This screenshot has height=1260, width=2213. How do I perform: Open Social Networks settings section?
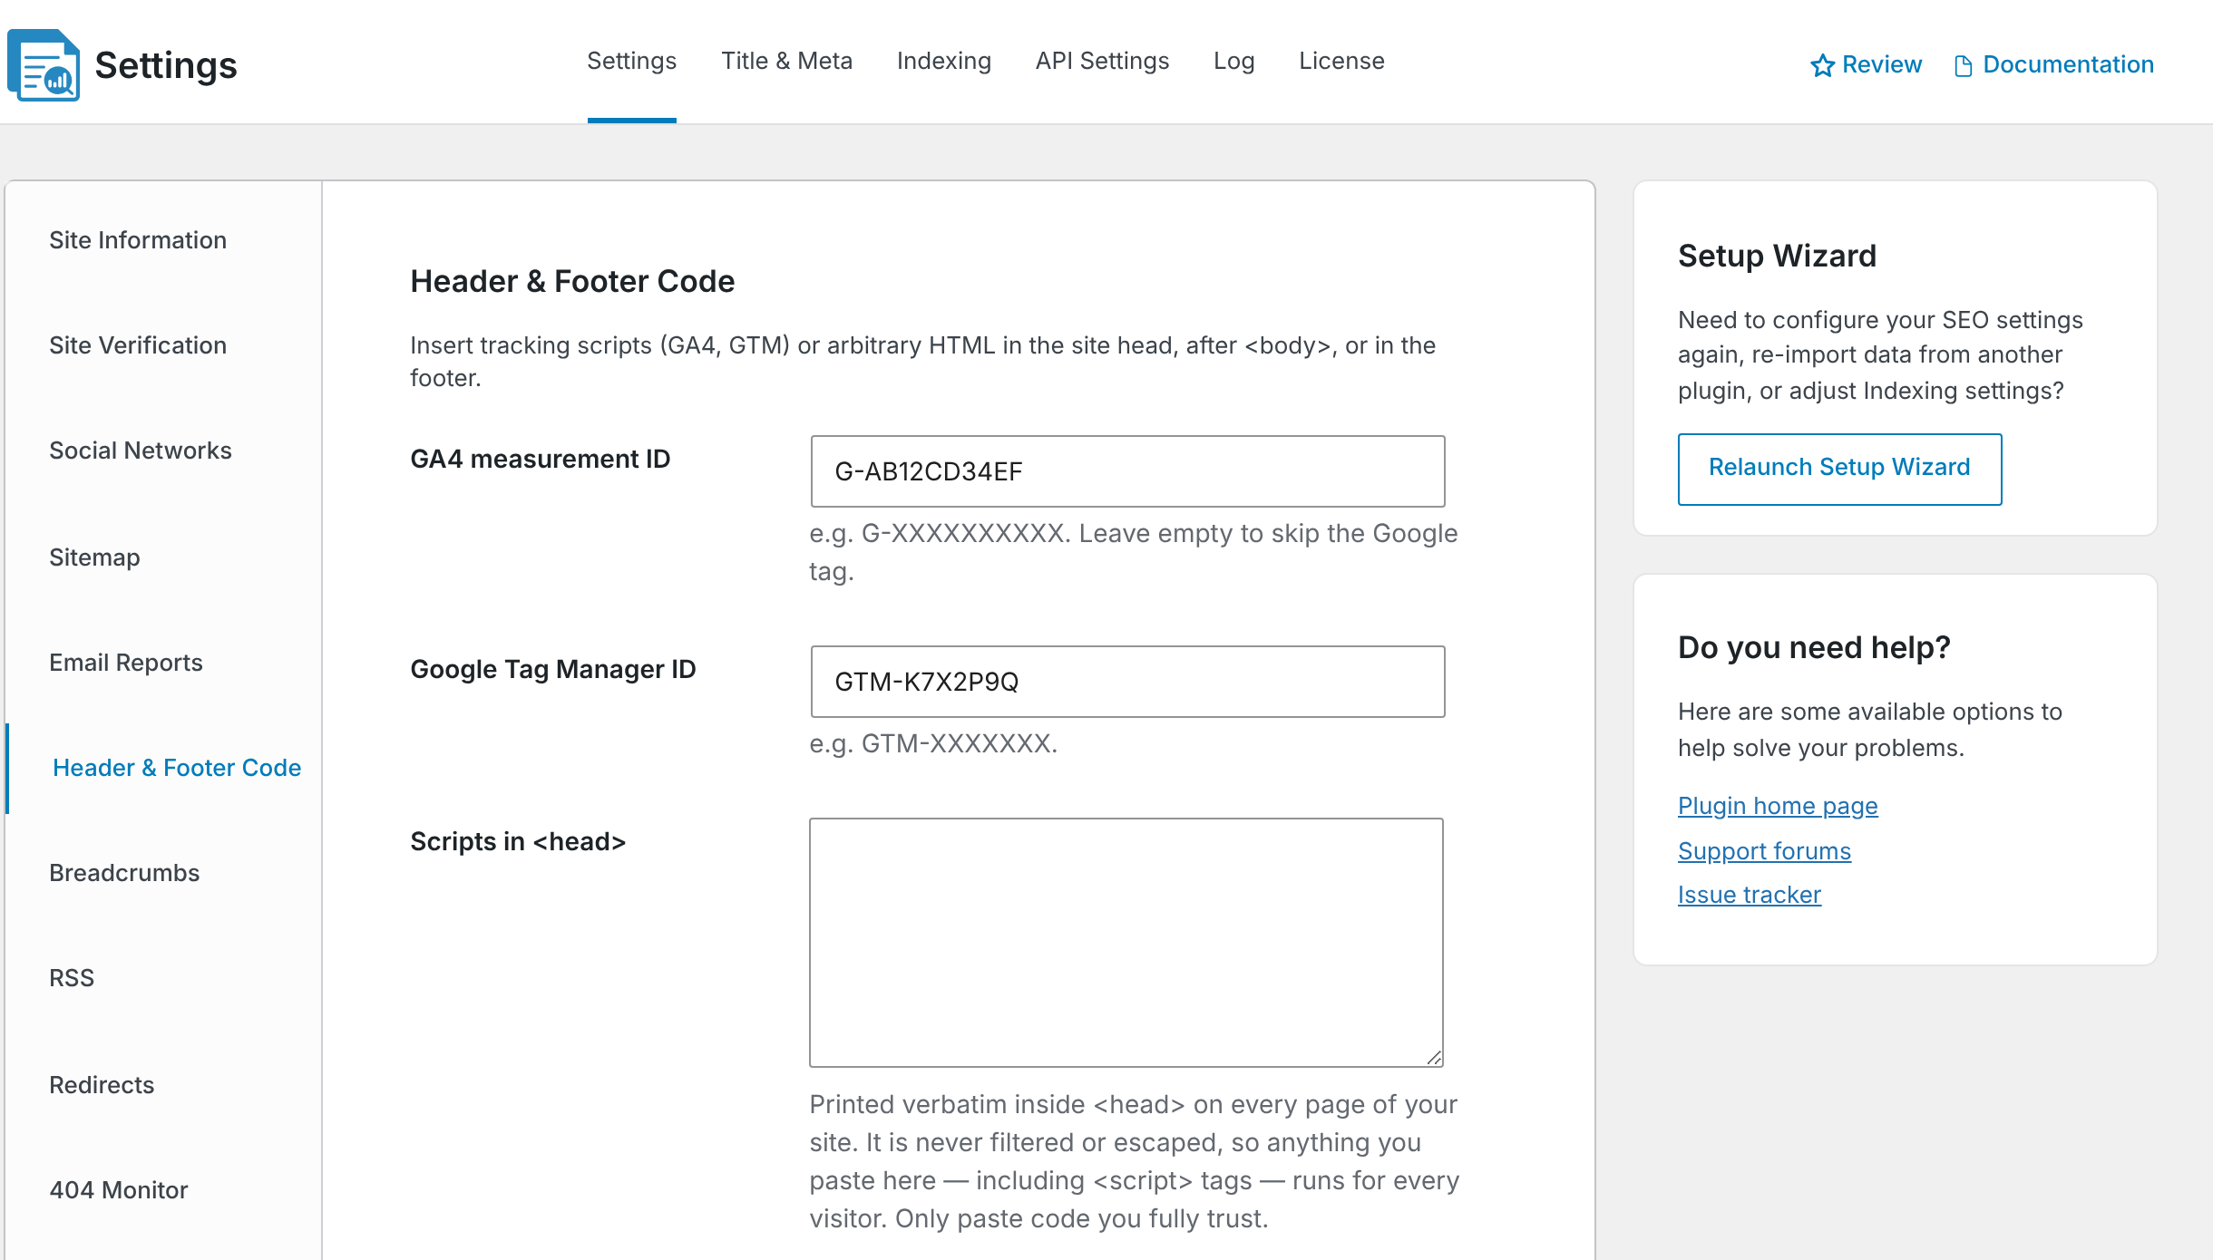coord(141,451)
